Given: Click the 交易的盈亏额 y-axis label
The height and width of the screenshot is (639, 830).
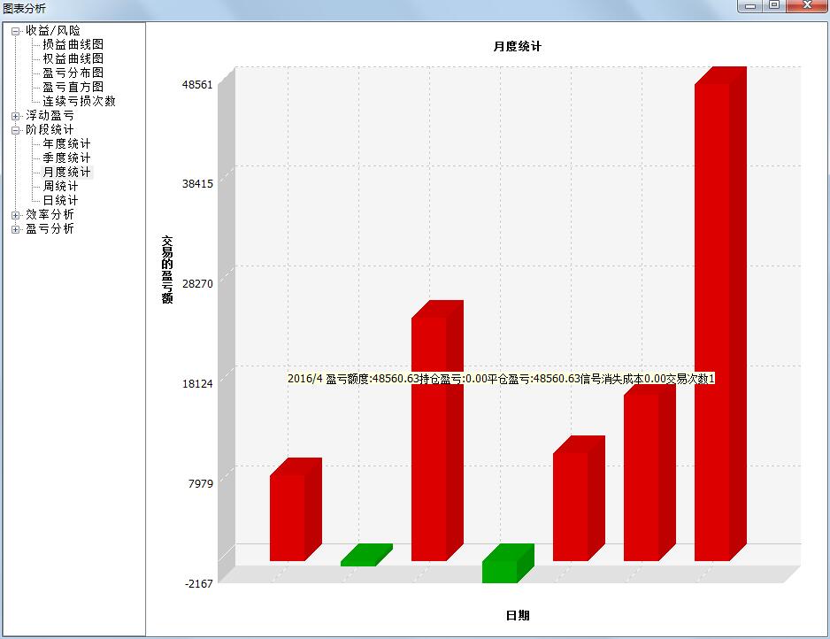Looking at the screenshot, I should [167, 269].
